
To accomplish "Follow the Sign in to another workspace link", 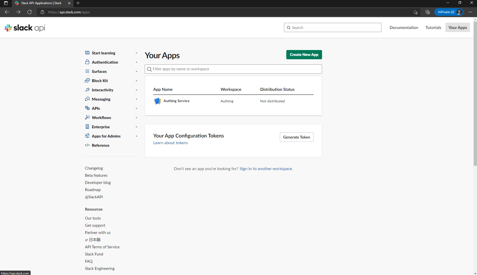I will point(266,169).
